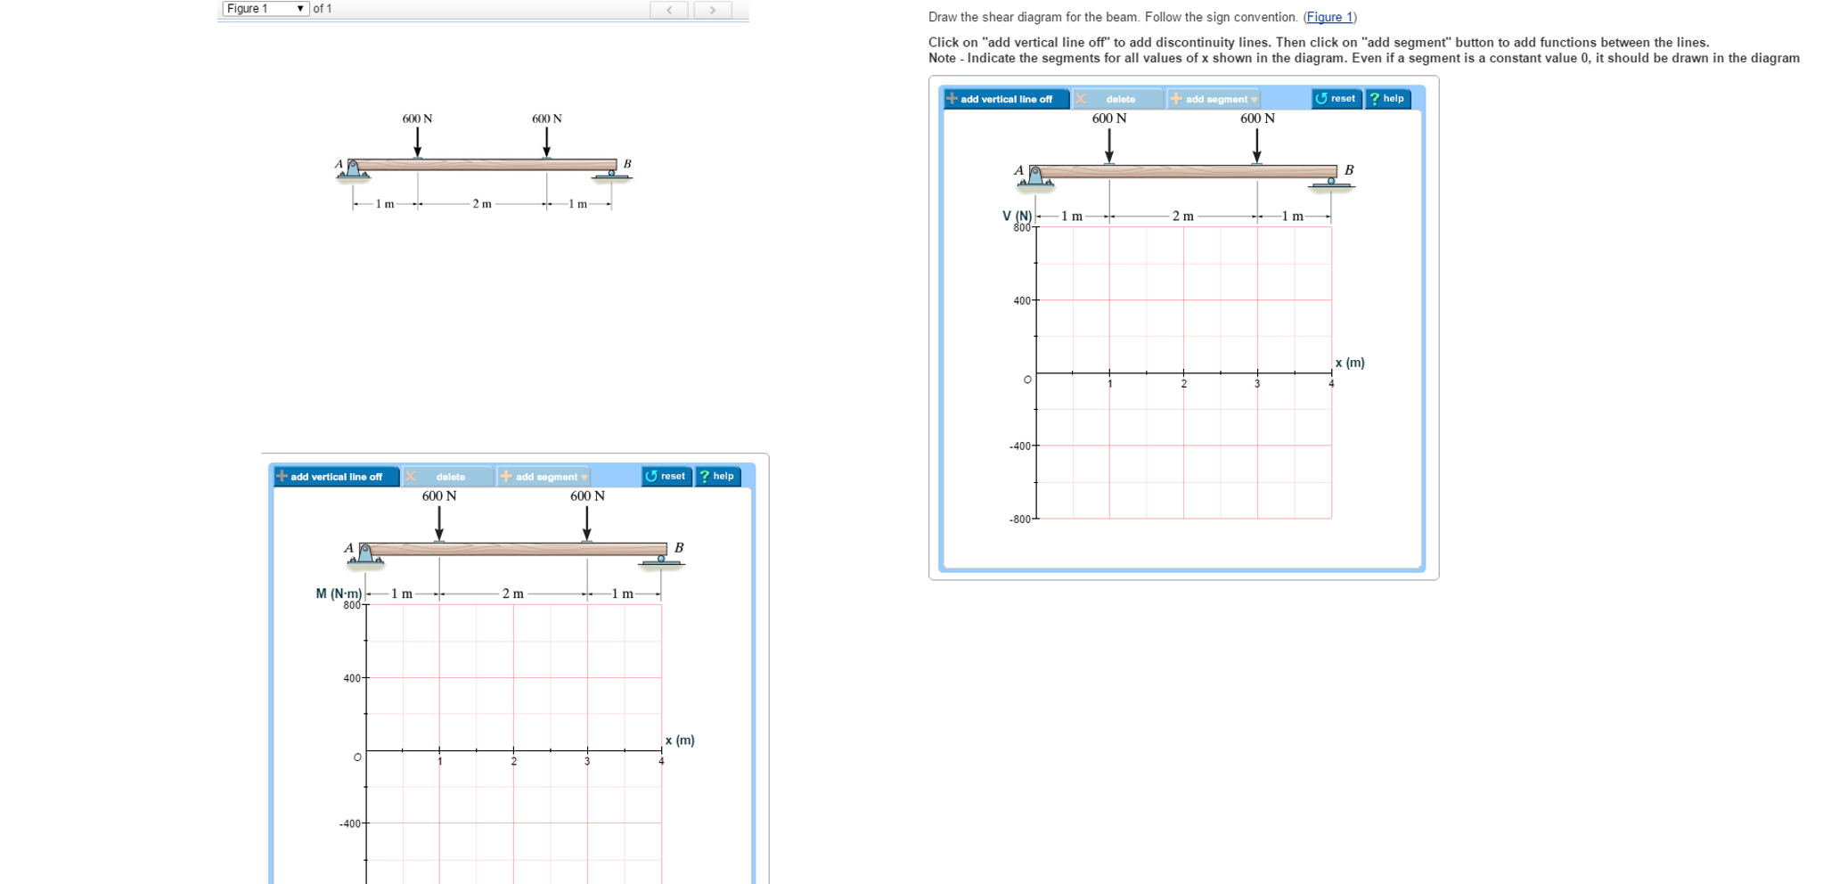Click the M (N·m) axis label

pos(339,593)
